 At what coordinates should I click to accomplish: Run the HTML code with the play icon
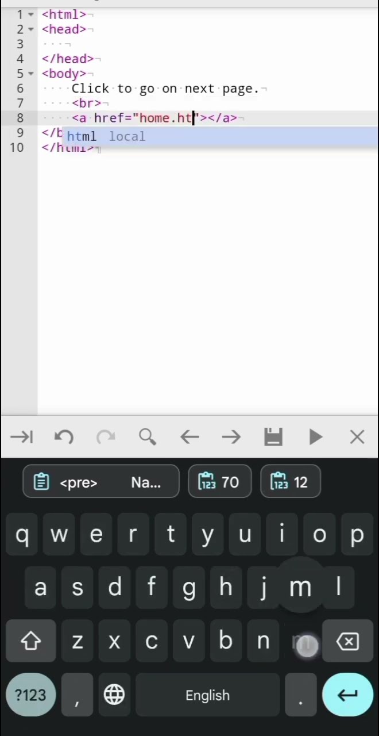coord(315,438)
